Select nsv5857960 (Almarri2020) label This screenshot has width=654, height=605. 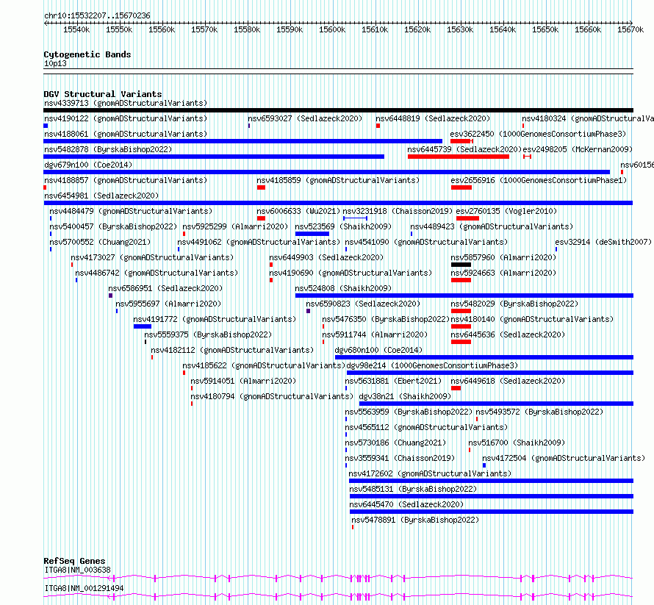point(503,257)
